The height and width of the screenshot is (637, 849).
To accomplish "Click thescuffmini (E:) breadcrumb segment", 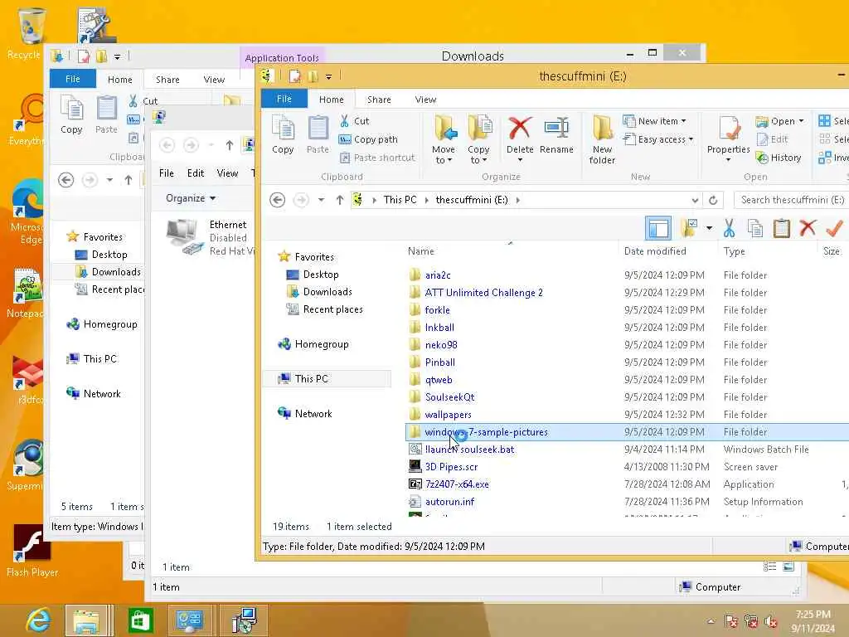I will tap(472, 200).
